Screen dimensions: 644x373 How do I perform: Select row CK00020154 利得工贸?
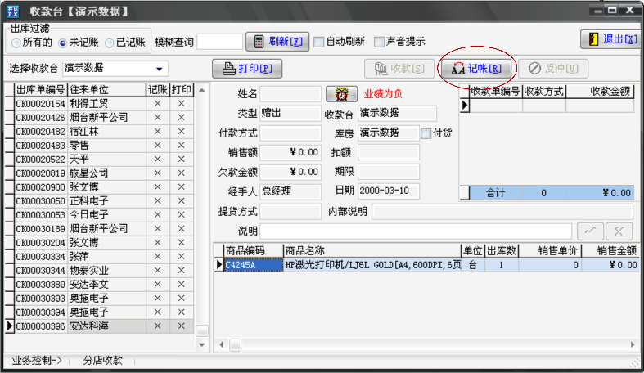pos(98,104)
